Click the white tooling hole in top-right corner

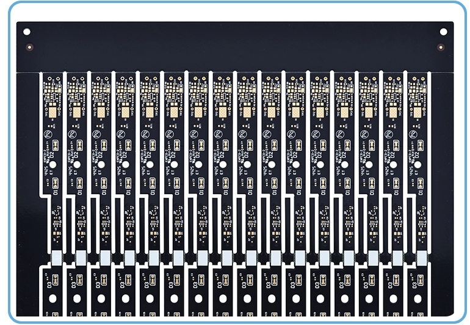tap(443, 32)
